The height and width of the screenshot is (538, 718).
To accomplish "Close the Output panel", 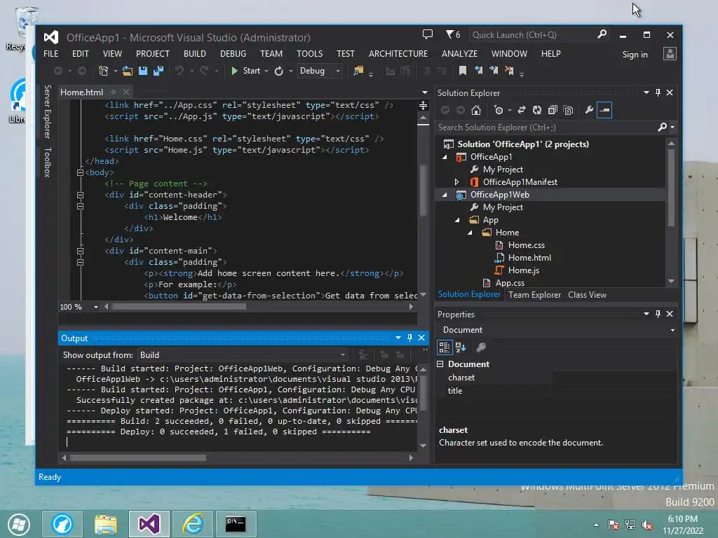I will coord(421,338).
